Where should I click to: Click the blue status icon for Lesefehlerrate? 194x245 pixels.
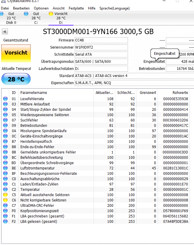(5, 99)
